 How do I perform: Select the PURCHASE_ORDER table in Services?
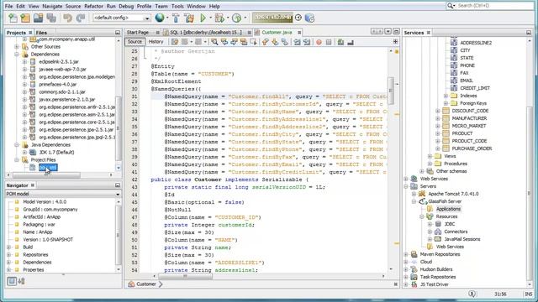(x=472, y=148)
